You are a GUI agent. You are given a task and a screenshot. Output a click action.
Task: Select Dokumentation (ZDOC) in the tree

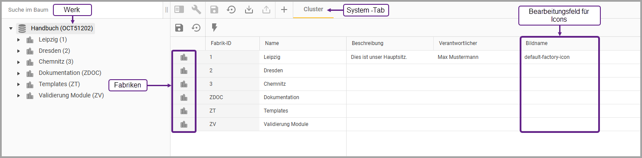coord(70,73)
